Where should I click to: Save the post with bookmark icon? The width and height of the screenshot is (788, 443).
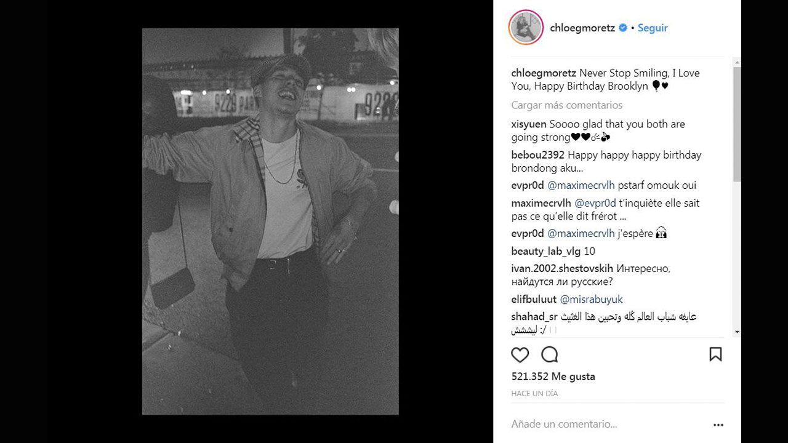coord(715,354)
